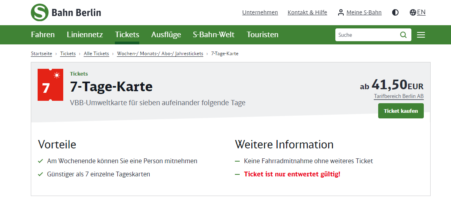The image size is (451, 204).
Task: Click 'Keine Fahrradmitnahme ohne weiteres Ticket'
Action: (308, 161)
